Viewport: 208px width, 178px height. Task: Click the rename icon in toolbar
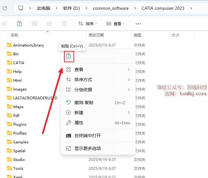pyautogui.click(x=35, y=24)
